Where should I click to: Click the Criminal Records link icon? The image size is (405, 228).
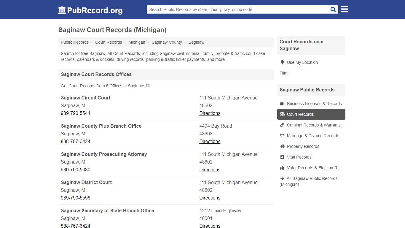[x=282, y=125]
